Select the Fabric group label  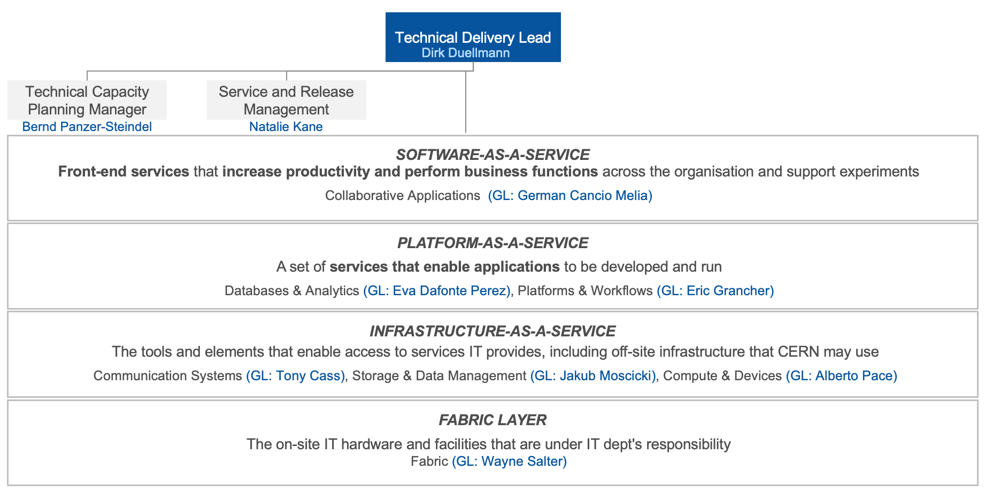click(x=429, y=462)
